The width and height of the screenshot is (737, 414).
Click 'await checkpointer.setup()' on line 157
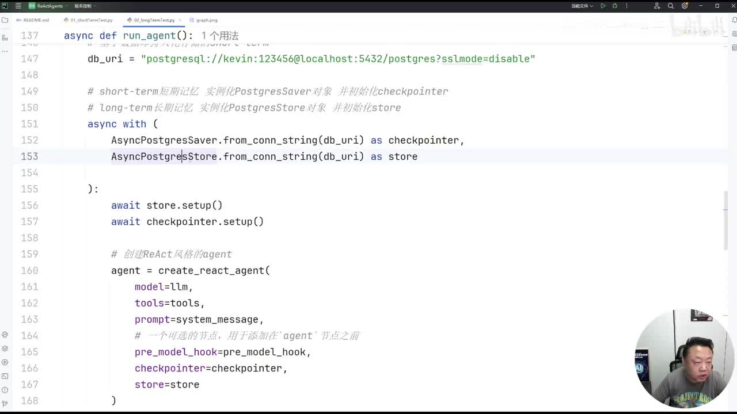click(188, 221)
